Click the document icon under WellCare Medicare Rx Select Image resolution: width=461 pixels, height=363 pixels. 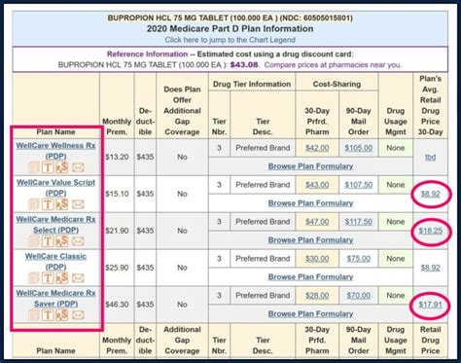tap(33, 241)
